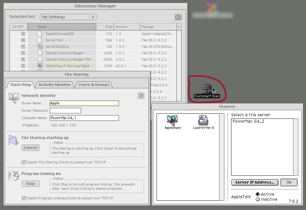Click the Sequel Imaging Chr... package cell
Image resolution: width=306 pixels, height=210 pixels.
click(x=158, y=34)
